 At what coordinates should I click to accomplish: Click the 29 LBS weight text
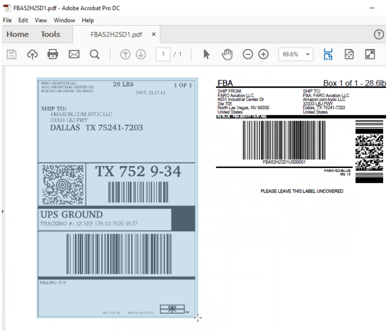123,84
